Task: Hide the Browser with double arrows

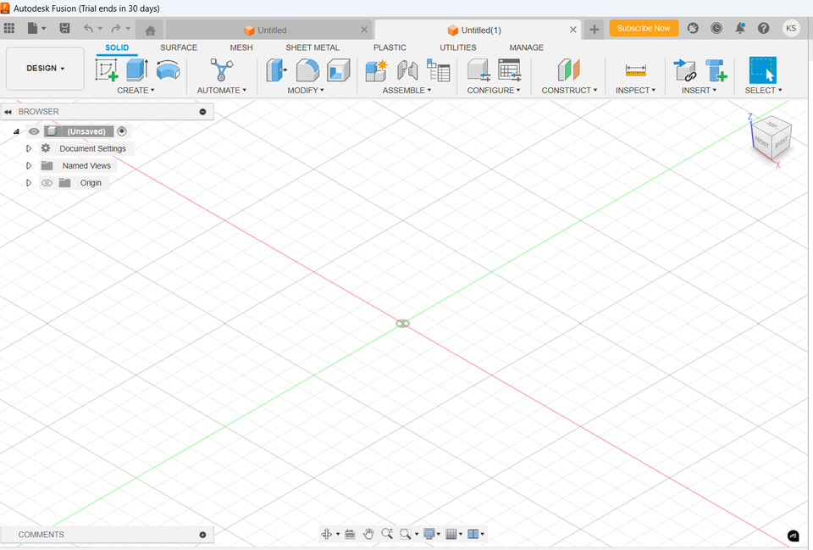Action: click(x=8, y=112)
